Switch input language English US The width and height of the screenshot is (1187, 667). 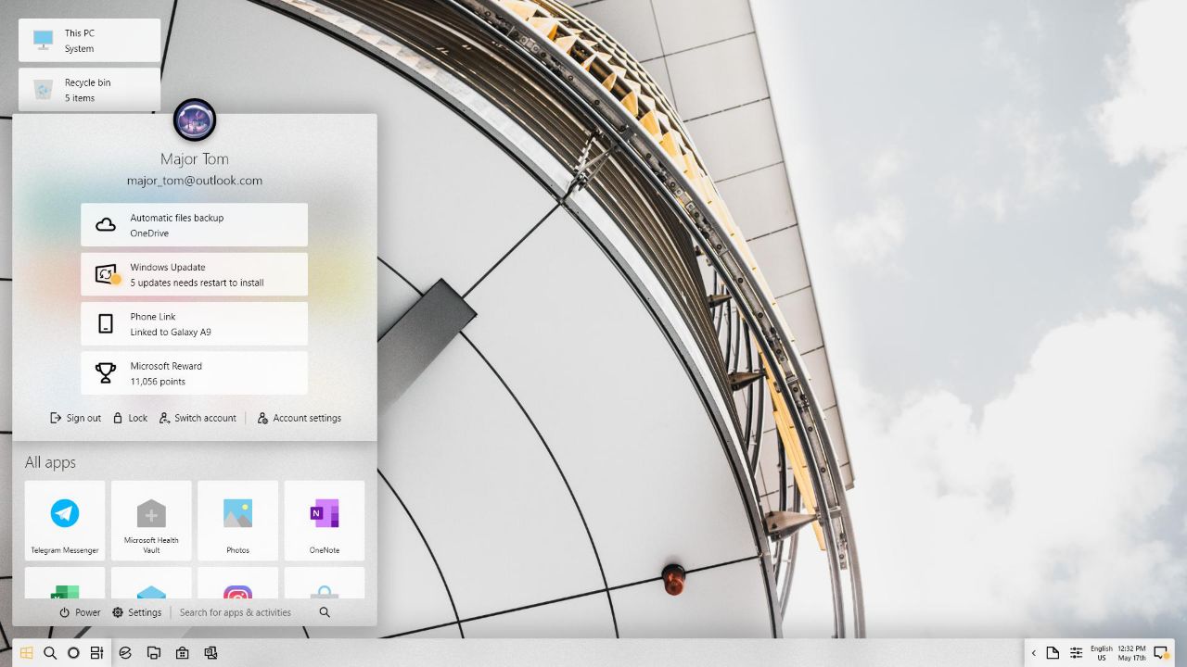pyautogui.click(x=1102, y=653)
